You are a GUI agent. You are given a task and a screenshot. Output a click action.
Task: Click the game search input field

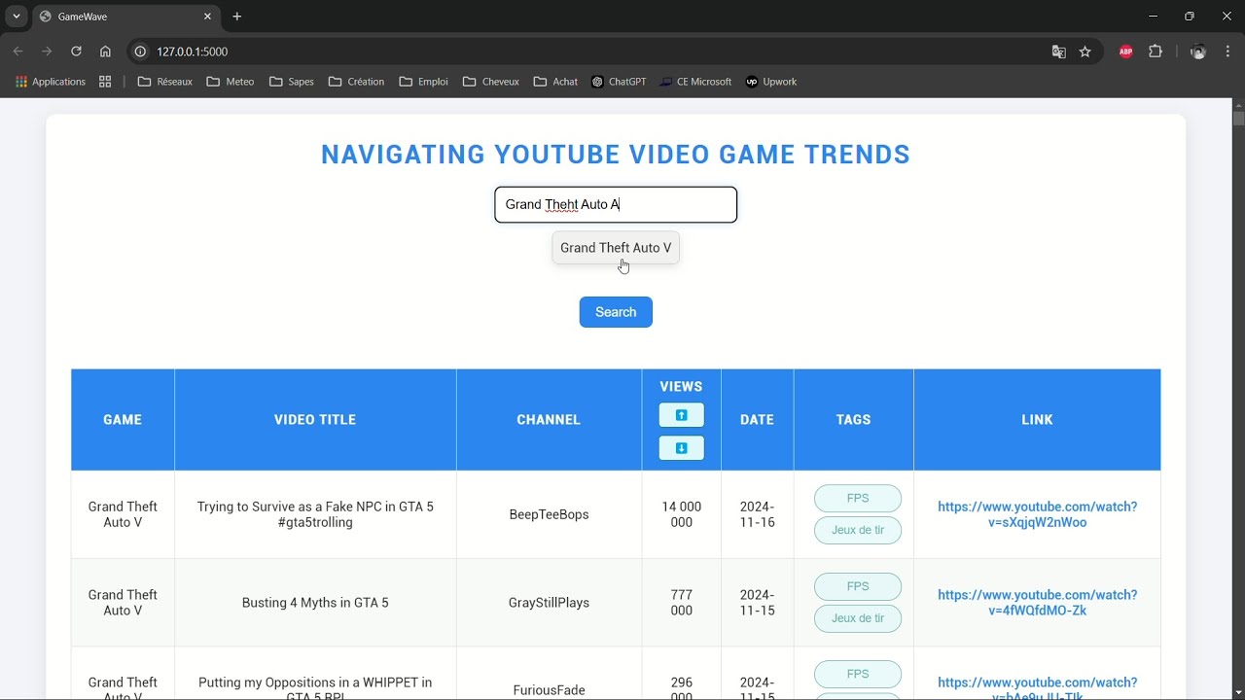616,204
